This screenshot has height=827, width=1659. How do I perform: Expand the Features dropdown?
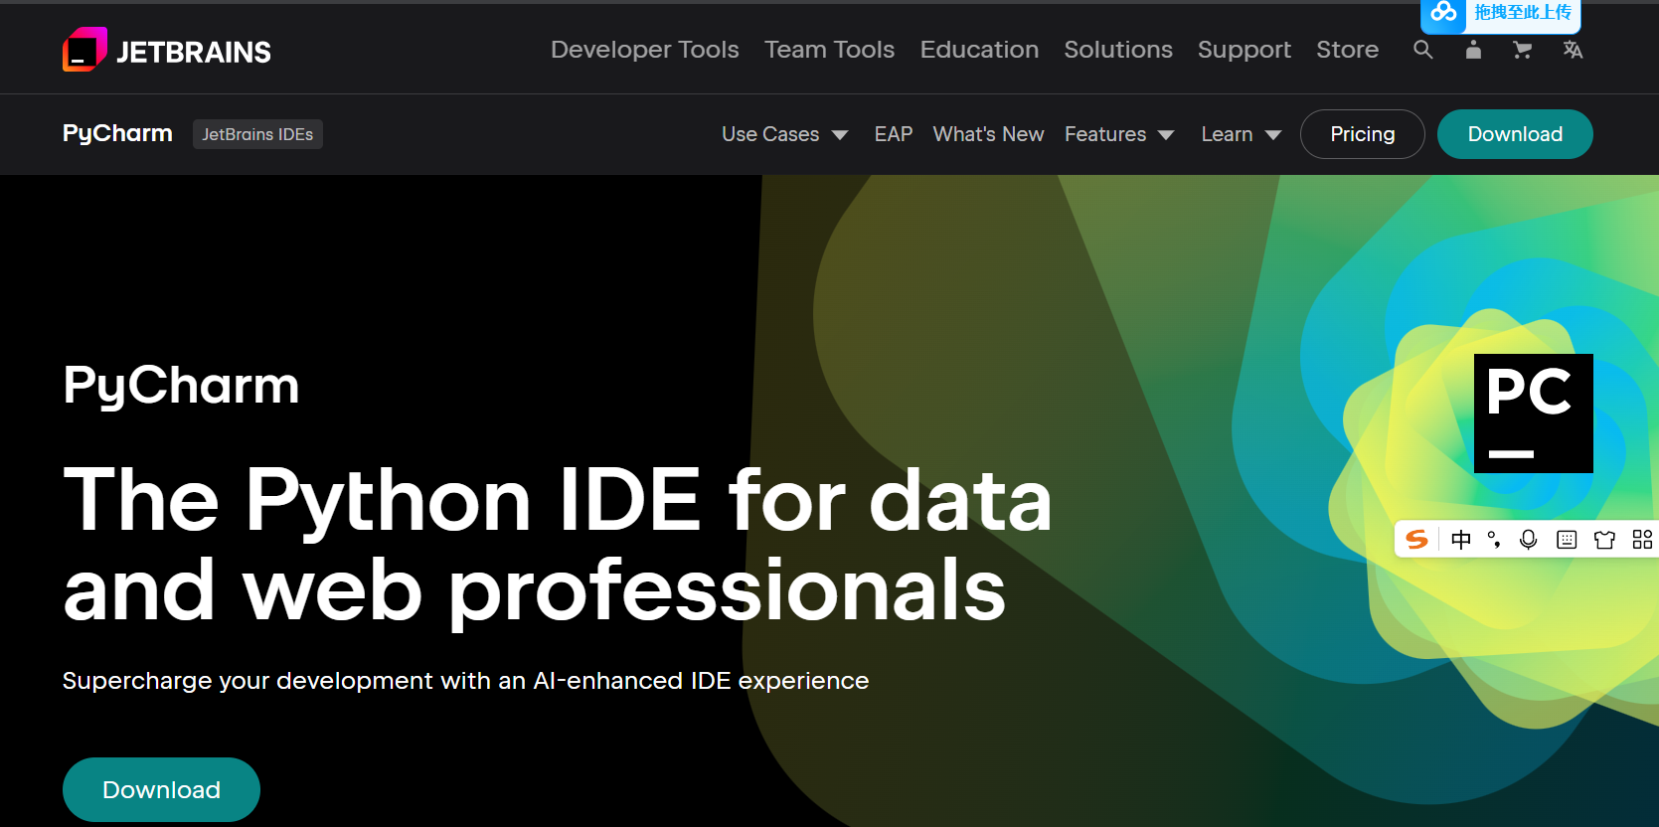(x=1119, y=134)
